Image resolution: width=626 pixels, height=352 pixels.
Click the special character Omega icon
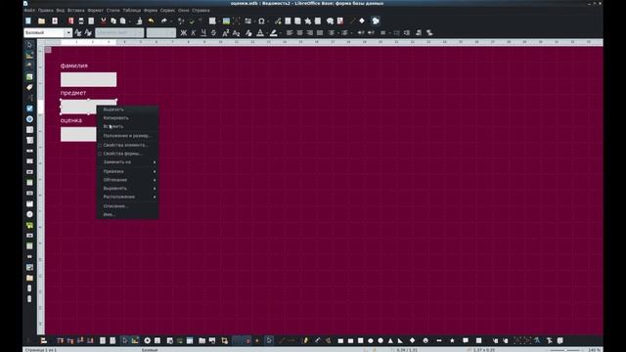pyautogui.click(x=261, y=21)
